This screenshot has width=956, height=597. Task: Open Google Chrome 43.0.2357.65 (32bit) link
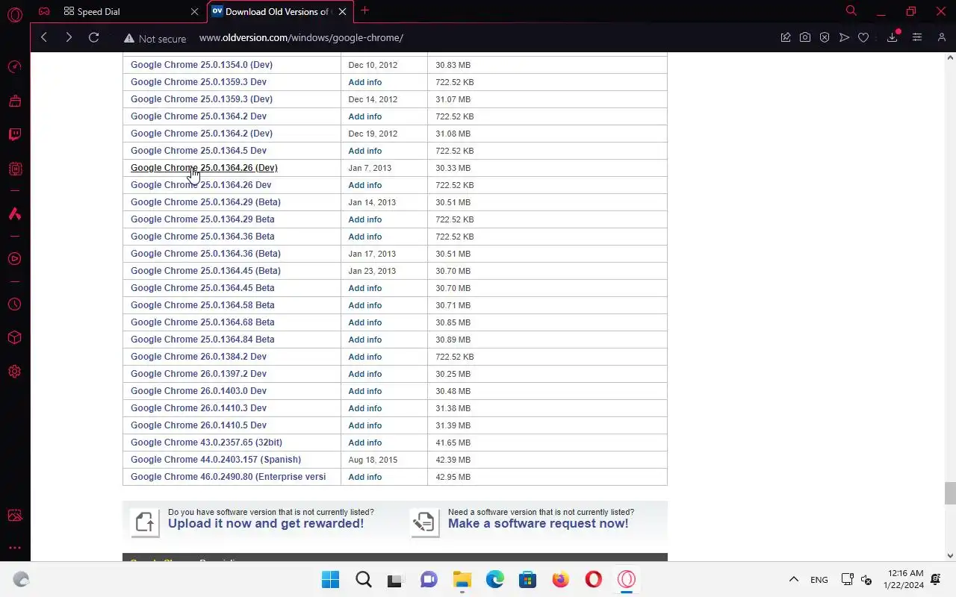click(206, 443)
